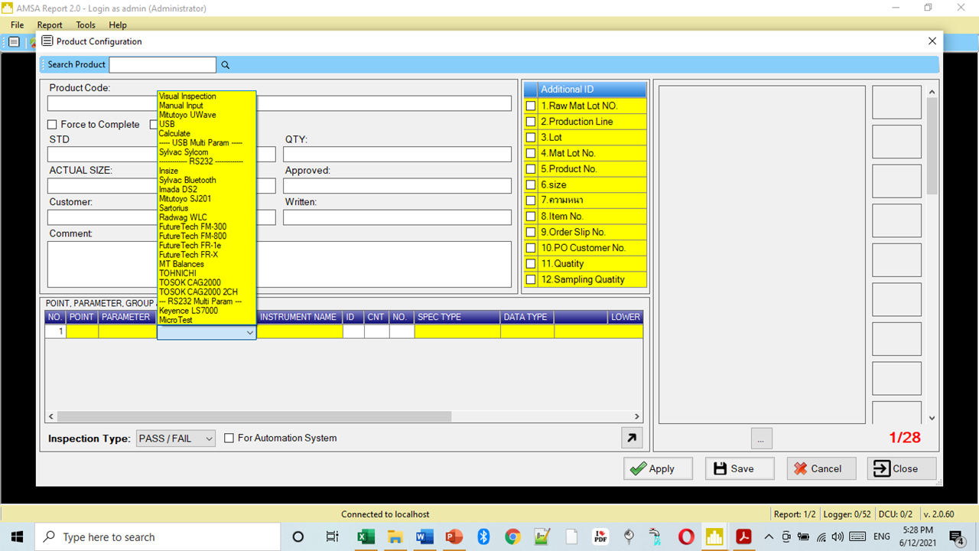Tick the 12.Sampling Quatity checkbox
Image resolution: width=979 pixels, height=551 pixels.
tap(531, 279)
